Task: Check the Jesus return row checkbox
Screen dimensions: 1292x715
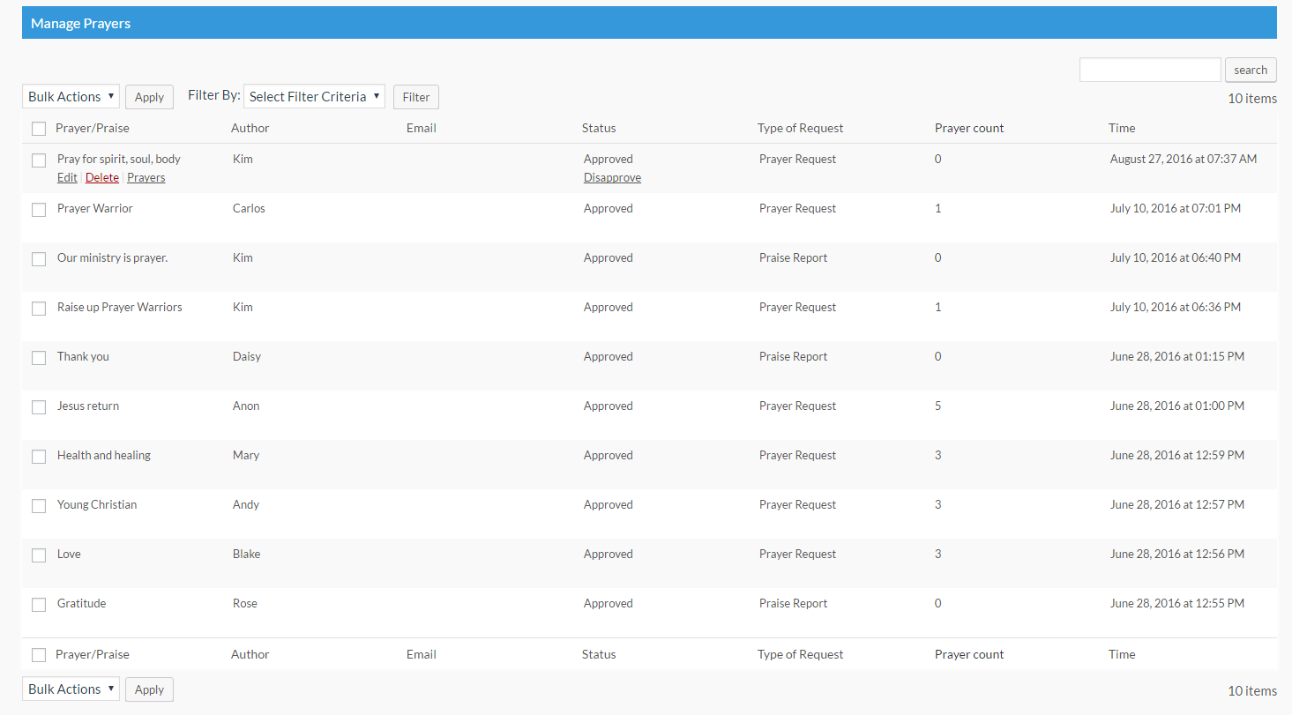Action: (39, 407)
